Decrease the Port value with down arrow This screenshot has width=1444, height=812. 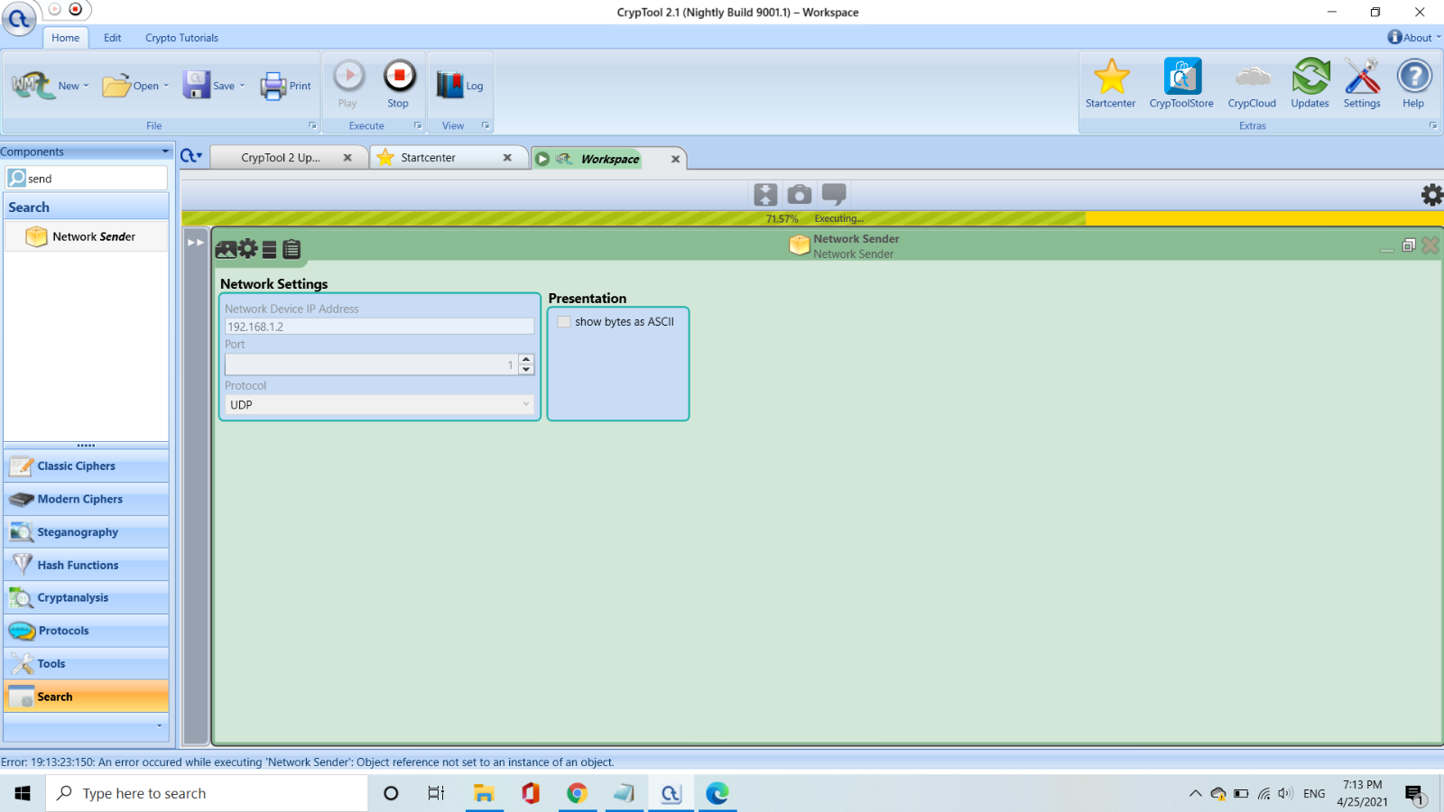click(x=526, y=370)
